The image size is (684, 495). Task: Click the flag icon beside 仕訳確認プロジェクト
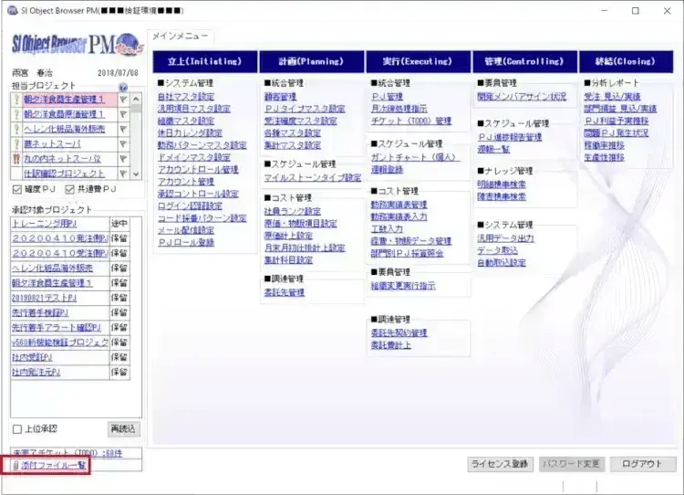pyautogui.click(x=123, y=173)
